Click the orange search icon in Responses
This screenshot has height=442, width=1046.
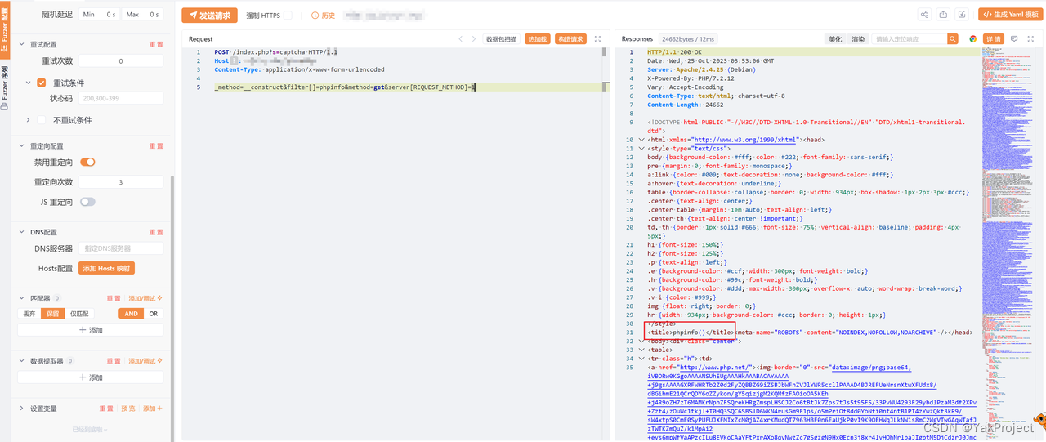point(952,39)
